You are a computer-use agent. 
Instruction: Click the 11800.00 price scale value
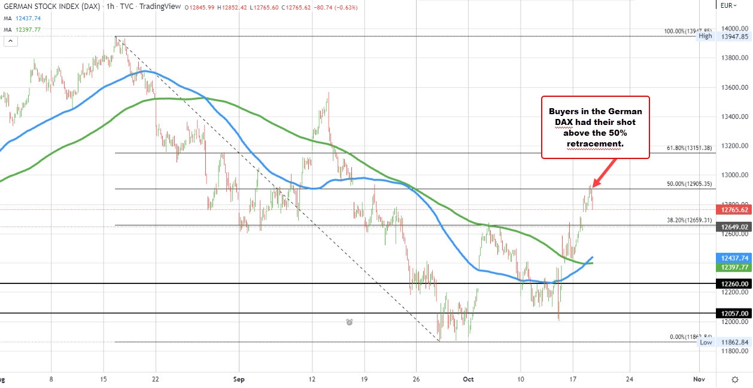(733, 351)
